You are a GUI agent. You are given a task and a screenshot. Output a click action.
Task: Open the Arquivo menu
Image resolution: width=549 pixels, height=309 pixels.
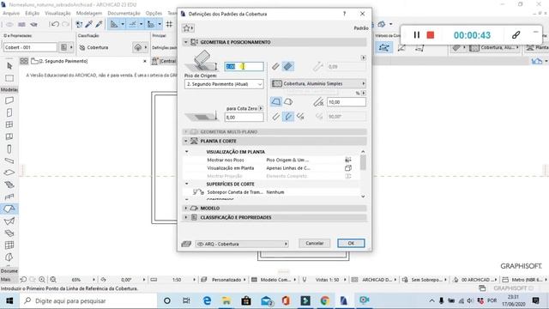[x=11, y=13]
